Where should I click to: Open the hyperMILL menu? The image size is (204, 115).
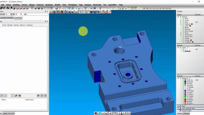coord(113,5)
